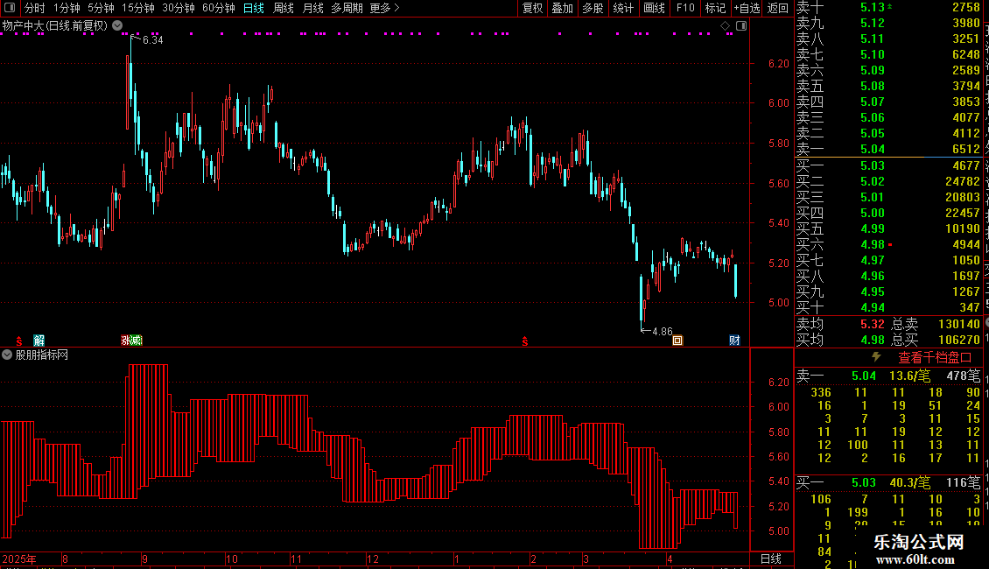
Task: Click the red $ marker under the February candles
Action: click(525, 341)
